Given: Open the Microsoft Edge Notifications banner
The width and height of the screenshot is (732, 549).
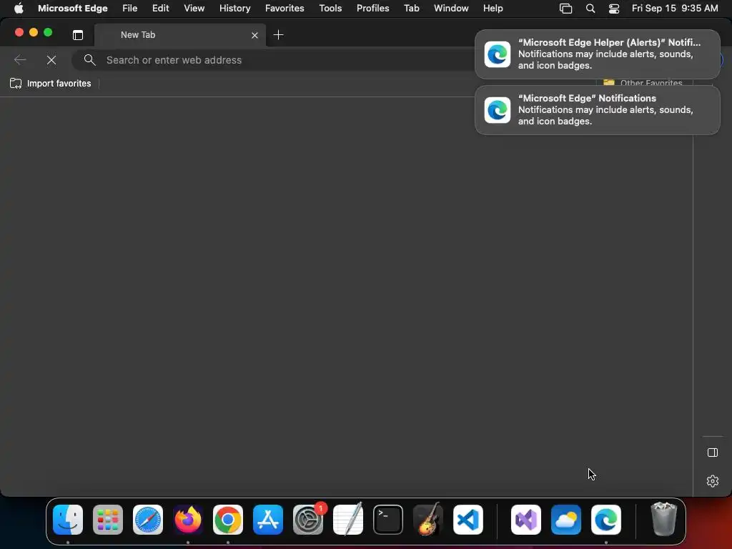Looking at the screenshot, I should [x=598, y=110].
